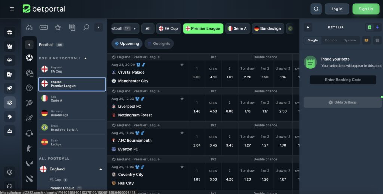This screenshot has height=194, width=383.
Task: Collapse the sports sidebar panel arrow
Action: pos(98,27)
